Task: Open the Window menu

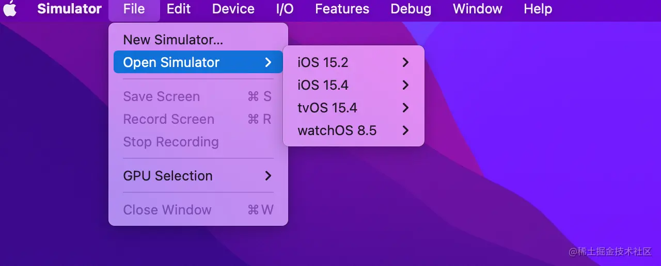Action: pos(478,9)
